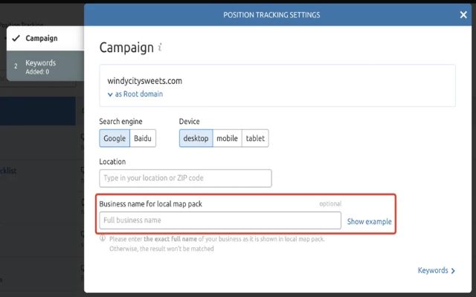476x297 pixels.
Task: Click the chevron arrow next to Keywords
Action: coord(454,271)
